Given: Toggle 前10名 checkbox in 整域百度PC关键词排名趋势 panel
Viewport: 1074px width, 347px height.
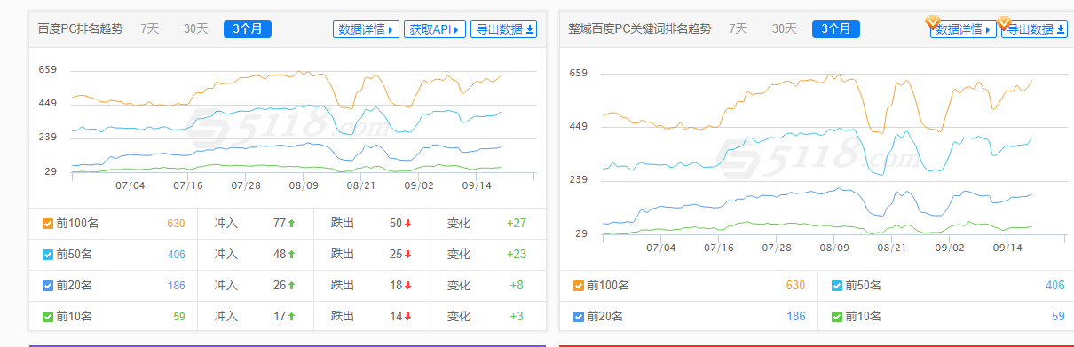Looking at the screenshot, I should tap(837, 316).
